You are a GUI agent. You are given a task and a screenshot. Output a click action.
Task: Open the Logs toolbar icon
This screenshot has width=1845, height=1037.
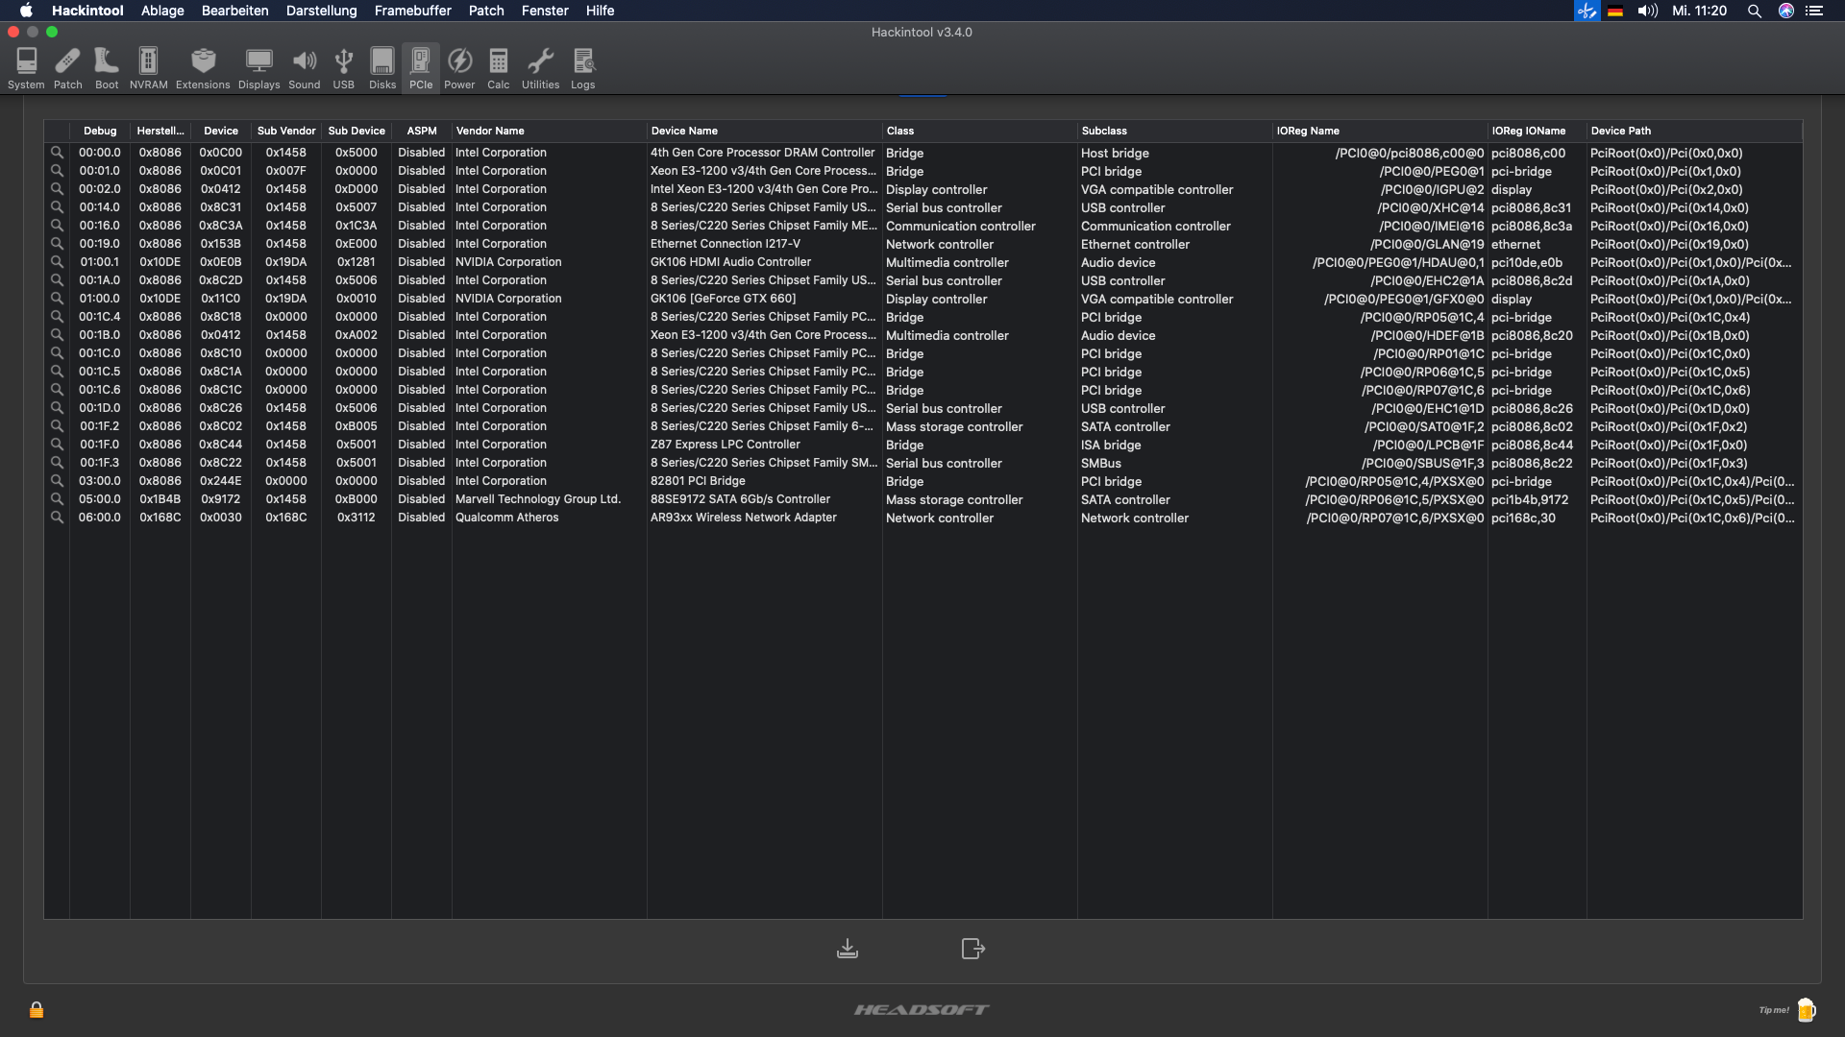(x=583, y=68)
